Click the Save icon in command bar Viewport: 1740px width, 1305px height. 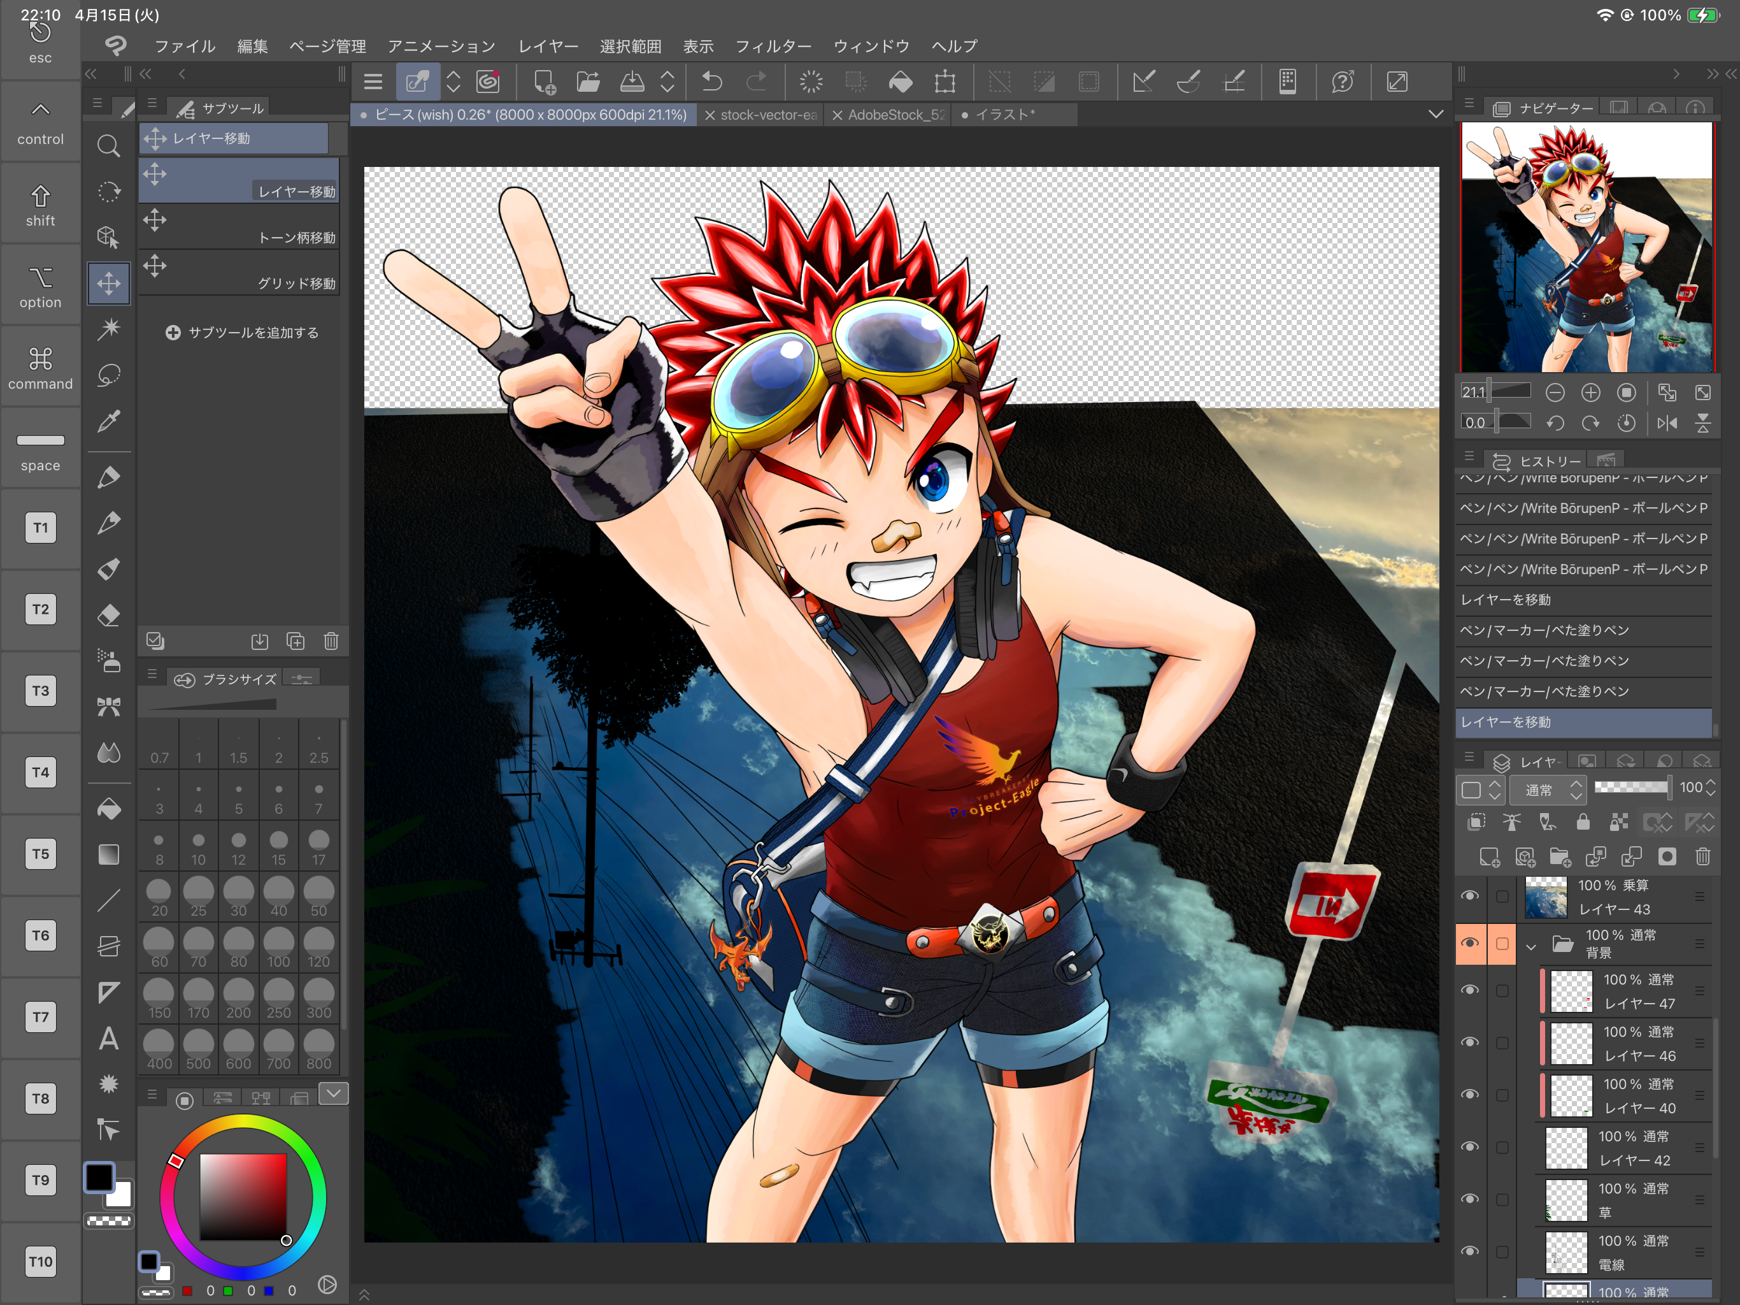coord(632,82)
